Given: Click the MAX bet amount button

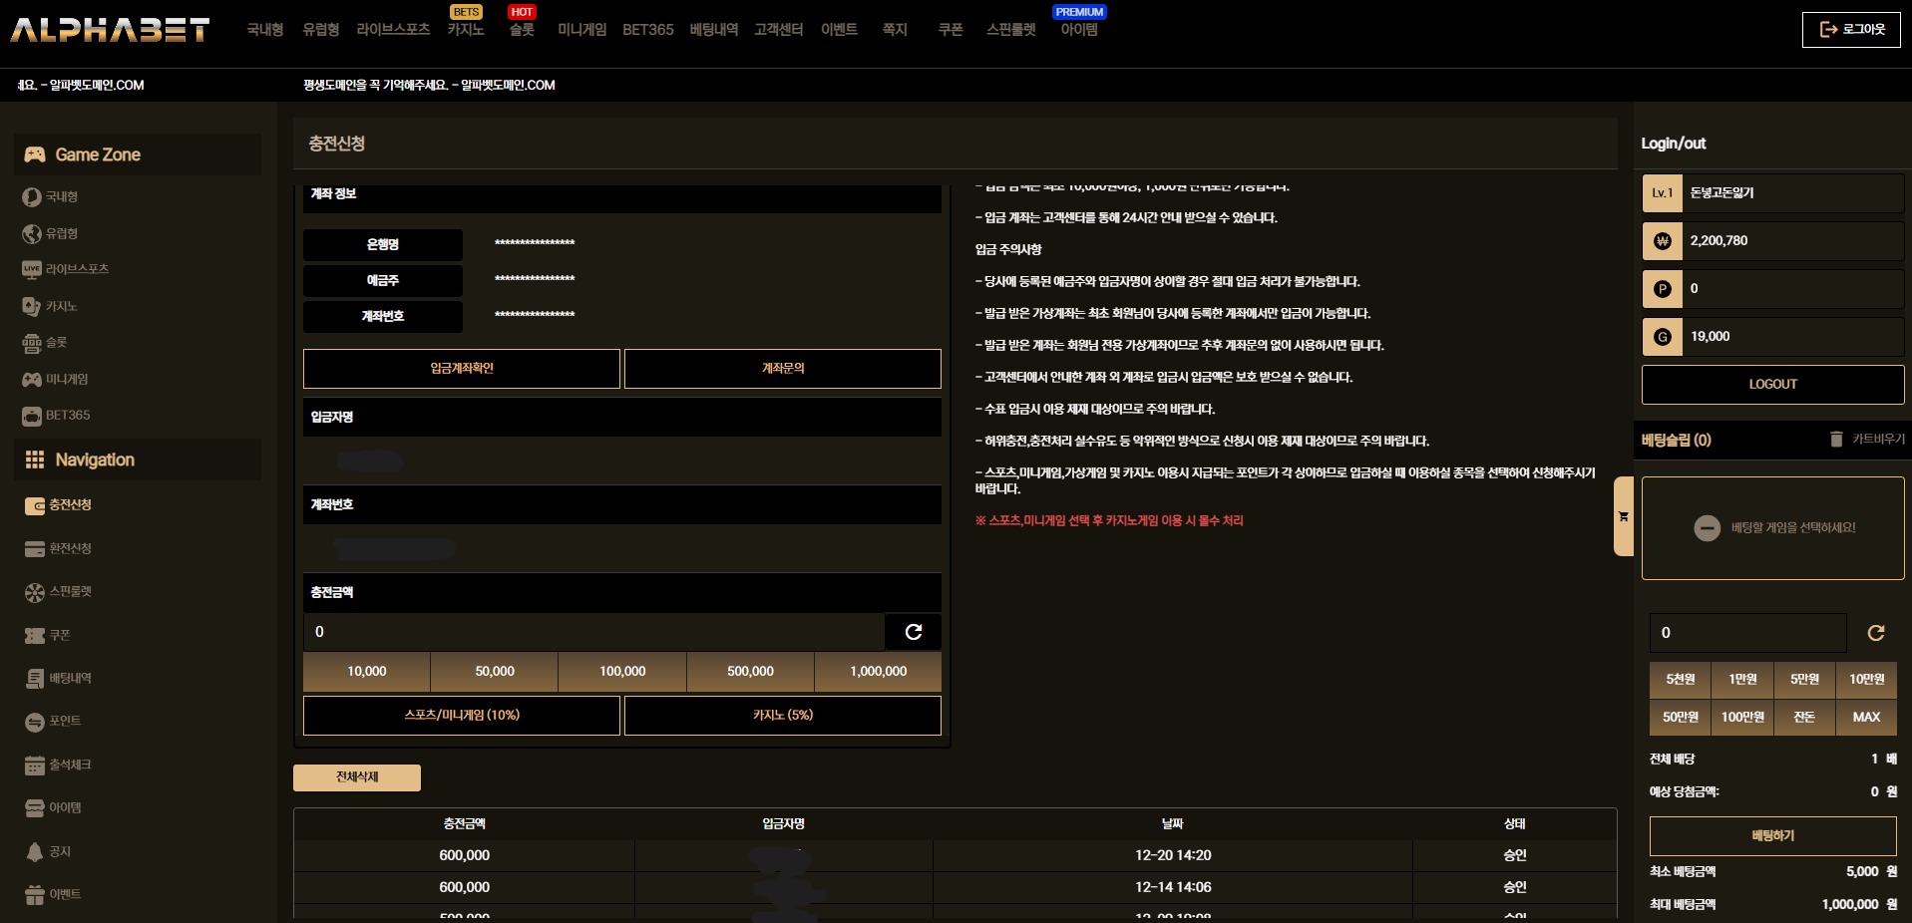Looking at the screenshot, I should [x=1866, y=718].
